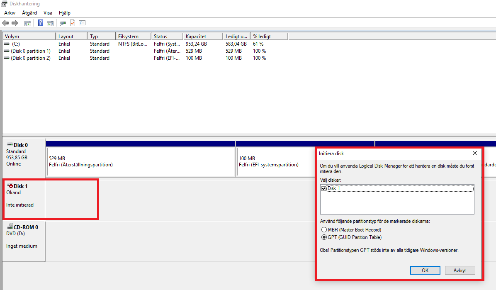Click the 61 % free cell

pos(258,44)
